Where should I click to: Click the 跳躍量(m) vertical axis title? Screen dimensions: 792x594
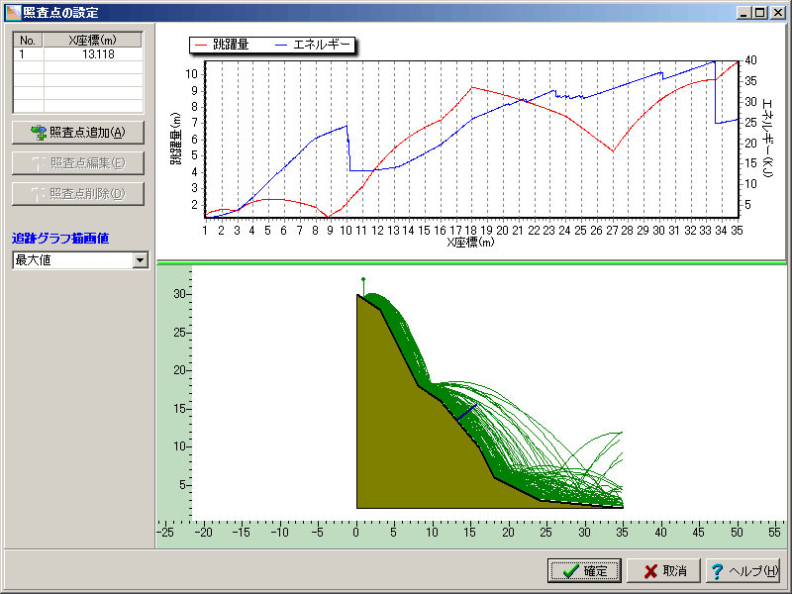pyautogui.click(x=175, y=139)
